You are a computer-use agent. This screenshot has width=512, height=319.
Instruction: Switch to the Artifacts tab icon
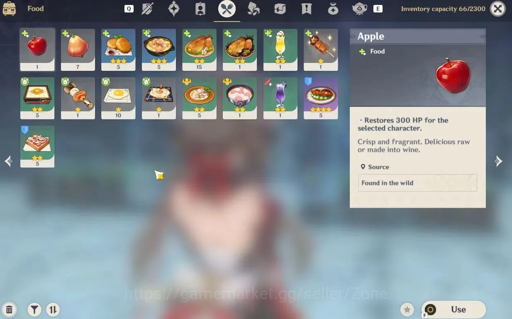click(174, 9)
